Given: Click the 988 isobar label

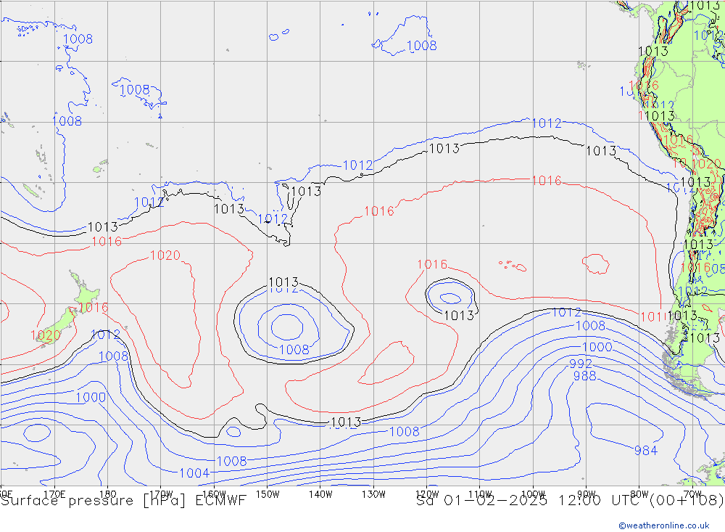Looking at the screenshot, I should [x=584, y=376].
